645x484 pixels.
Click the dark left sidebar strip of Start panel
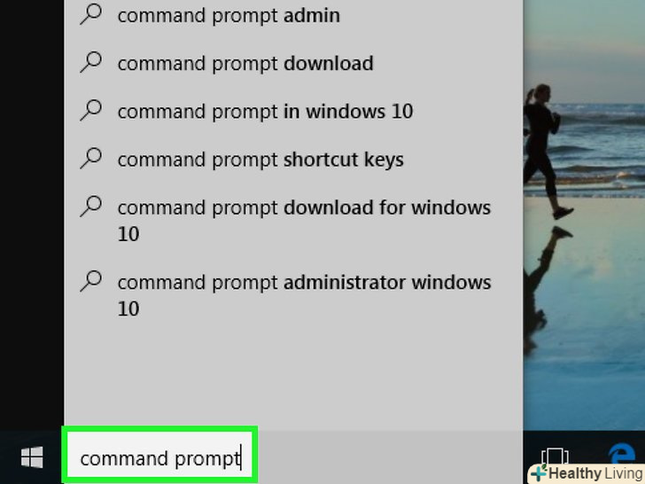pos(32,214)
